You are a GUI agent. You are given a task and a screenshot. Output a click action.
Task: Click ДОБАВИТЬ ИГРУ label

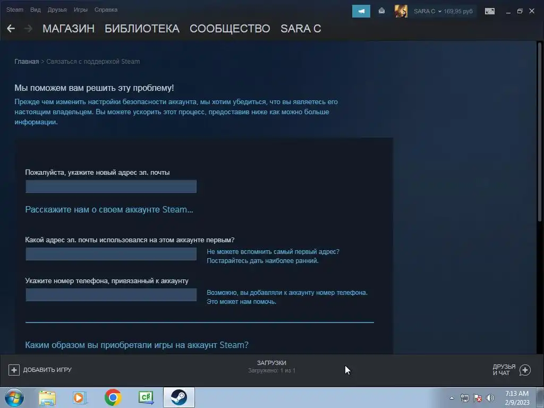pos(47,370)
